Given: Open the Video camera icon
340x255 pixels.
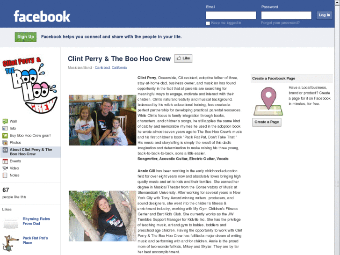Looking at the screenshot, I should [x=5, y=168].
